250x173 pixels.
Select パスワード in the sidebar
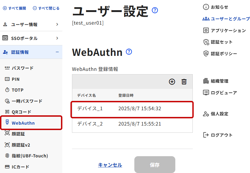(x=22, y=68)
